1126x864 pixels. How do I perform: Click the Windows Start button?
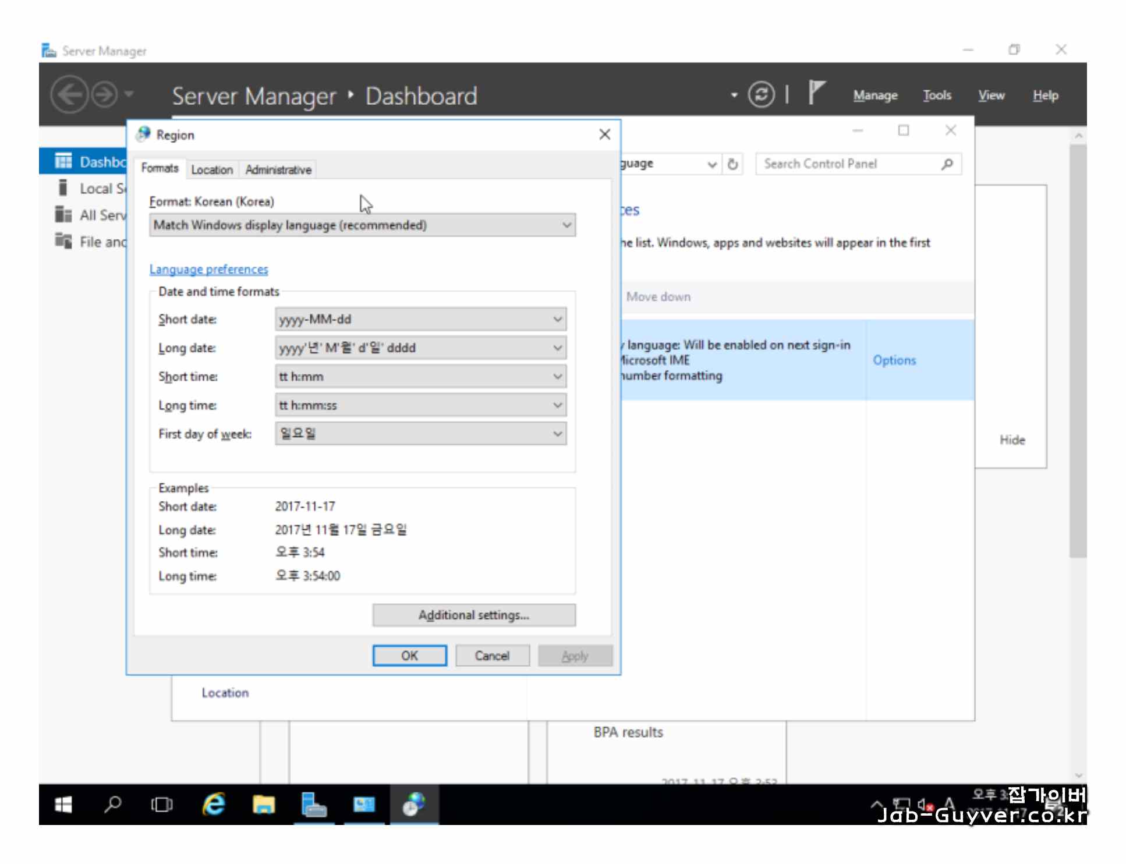pos(63,805)
